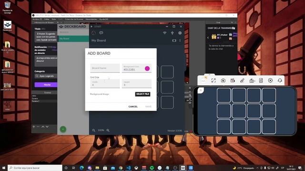Open Deckboard settings gear icon
305x171 pixels.
click(180, 33)
